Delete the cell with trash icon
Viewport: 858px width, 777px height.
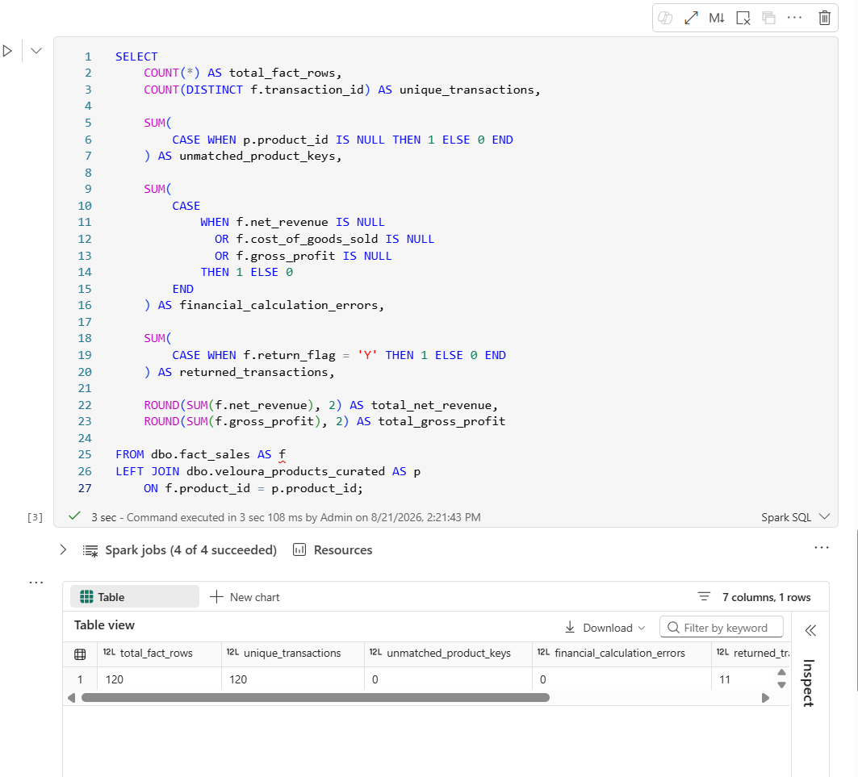tap(824, 18)
